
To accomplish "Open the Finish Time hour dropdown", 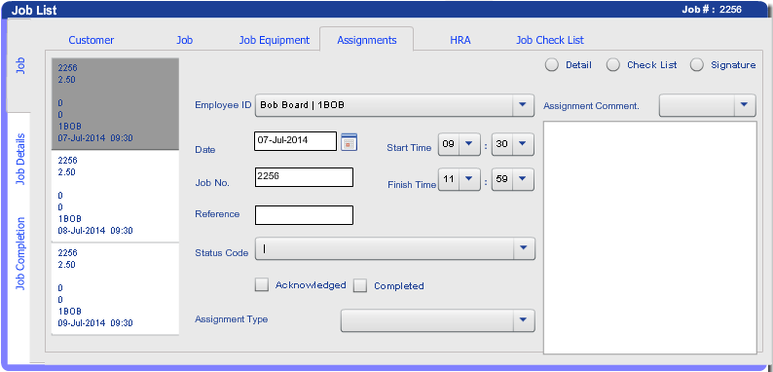I will 469,179.
